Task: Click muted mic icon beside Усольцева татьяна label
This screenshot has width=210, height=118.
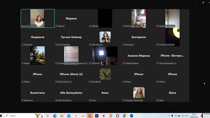Action: coord(157,45)
